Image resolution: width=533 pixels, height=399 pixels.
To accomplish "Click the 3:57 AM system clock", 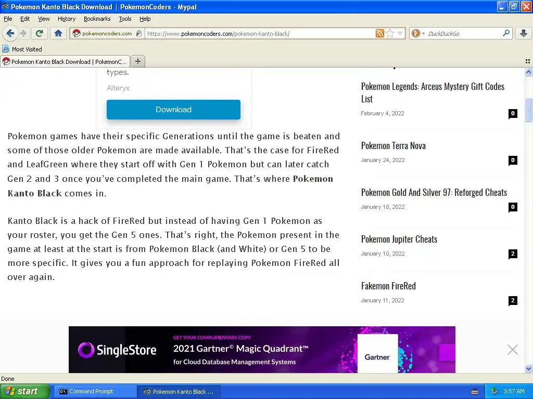I will pos(514,391).
